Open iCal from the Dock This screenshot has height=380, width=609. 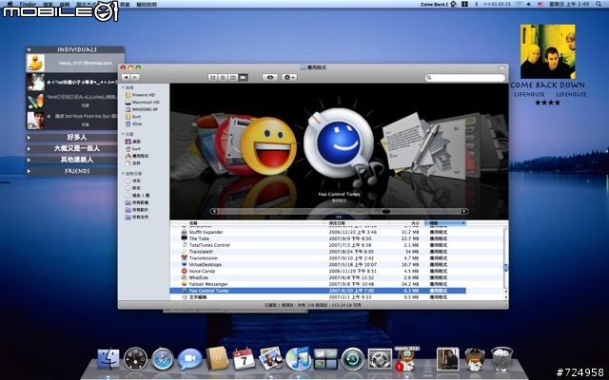(x=244, y=359)
